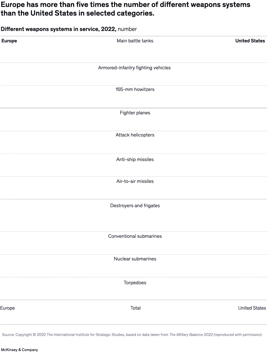Screen dimensions: 267x353
Task: Select the "Air-to-air missiles" row
Action: (135, 181)
